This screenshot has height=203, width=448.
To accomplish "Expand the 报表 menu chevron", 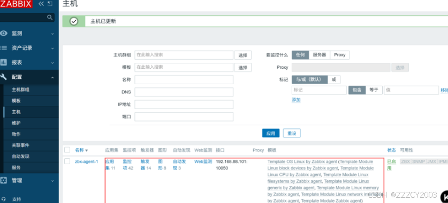I will [52, 62].
